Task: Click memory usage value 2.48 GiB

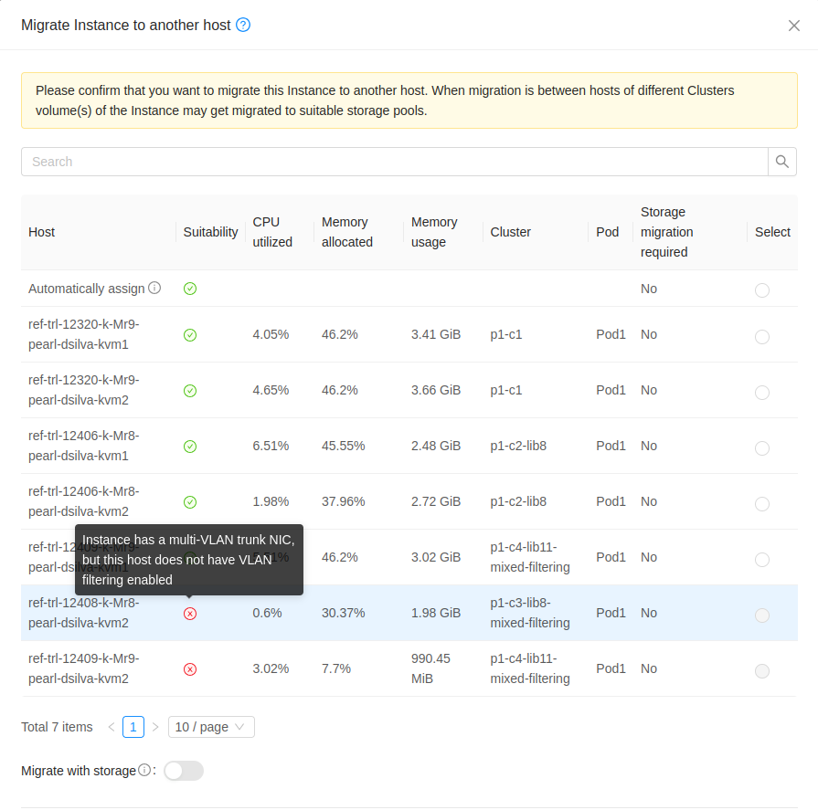Action: 436,447
